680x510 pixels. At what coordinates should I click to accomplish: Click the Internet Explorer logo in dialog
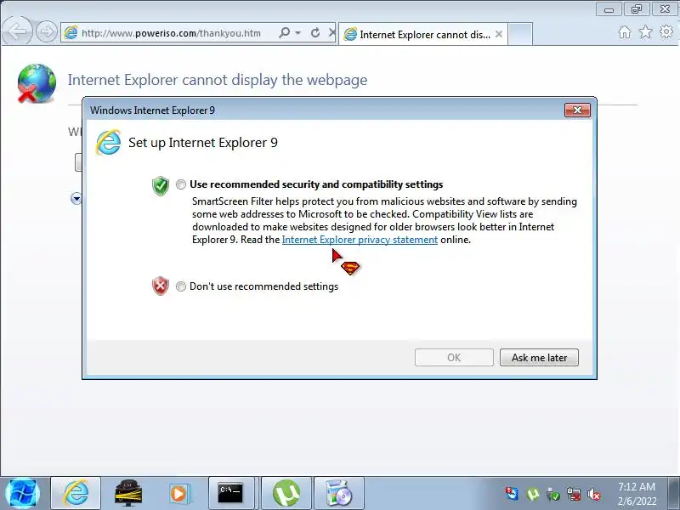[x=108, y=142]
